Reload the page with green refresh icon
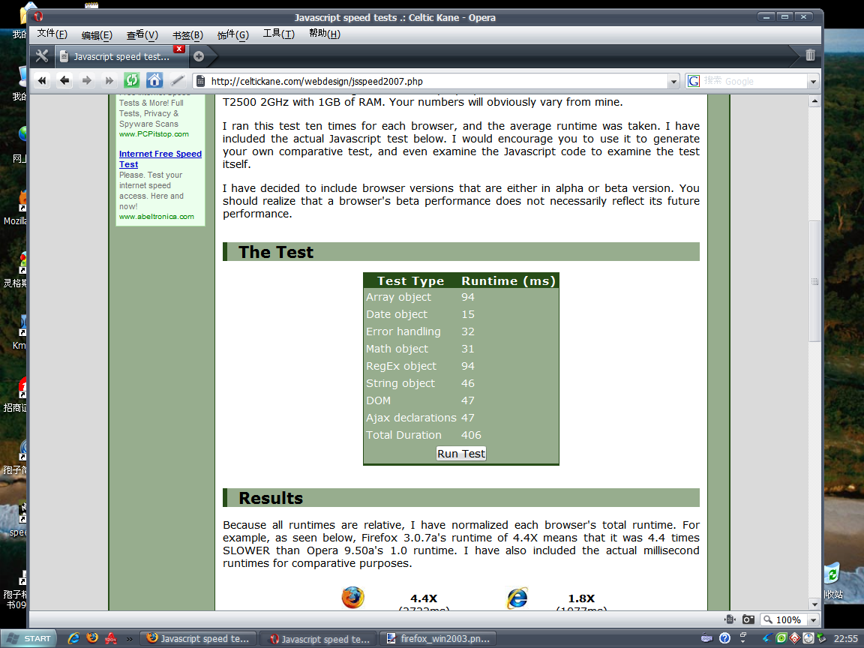 (132, 80)
